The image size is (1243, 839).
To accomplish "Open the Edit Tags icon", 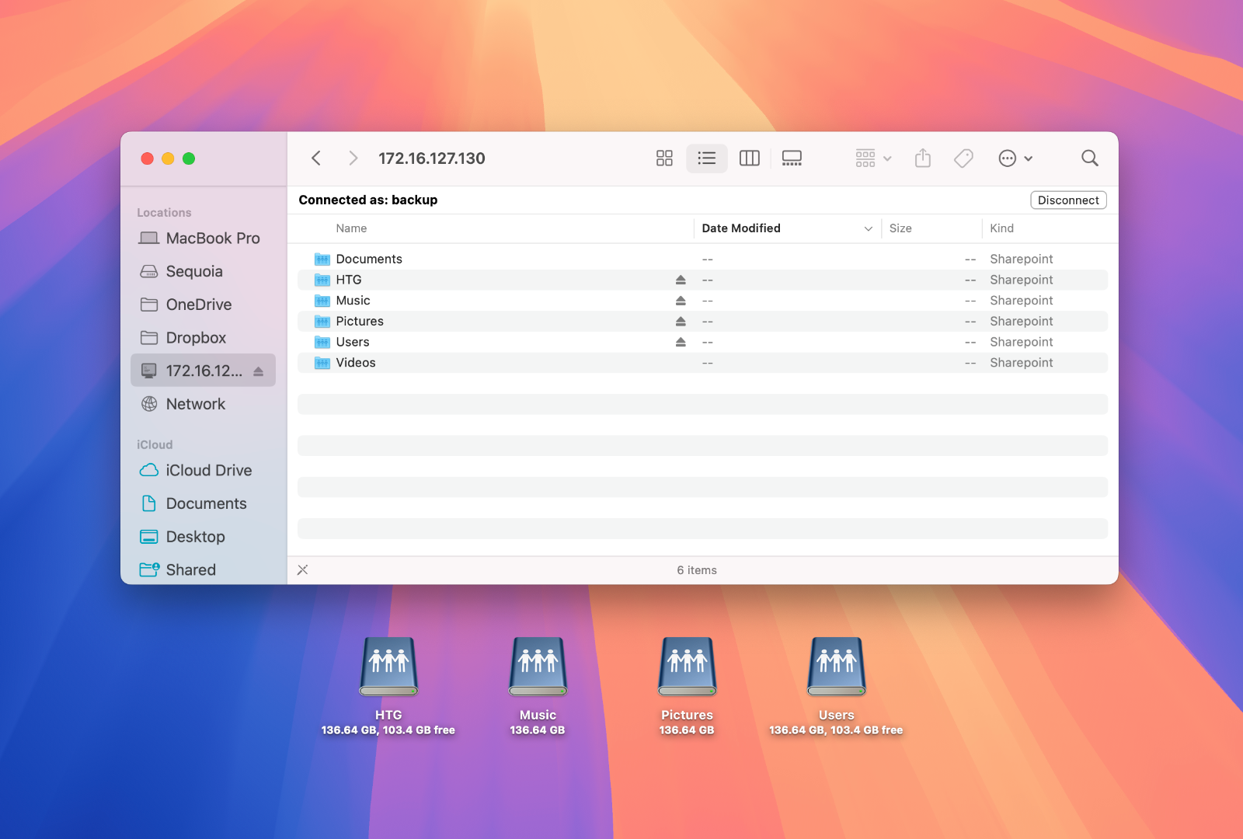I will [x=963, y=158].
